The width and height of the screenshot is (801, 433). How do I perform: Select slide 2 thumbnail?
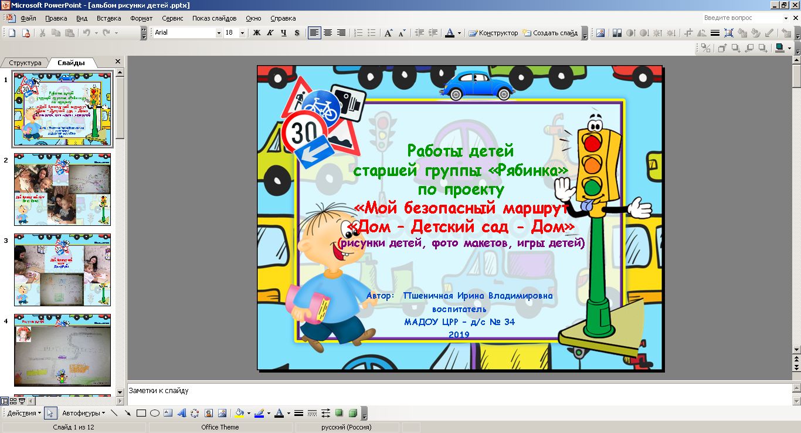62,190
